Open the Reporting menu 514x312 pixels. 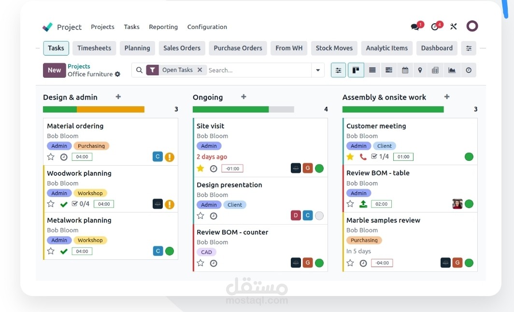coord(163,27)
